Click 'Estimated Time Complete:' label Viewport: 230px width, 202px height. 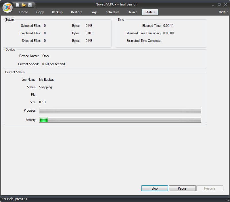pyautogui.click(x=144, y=41)
